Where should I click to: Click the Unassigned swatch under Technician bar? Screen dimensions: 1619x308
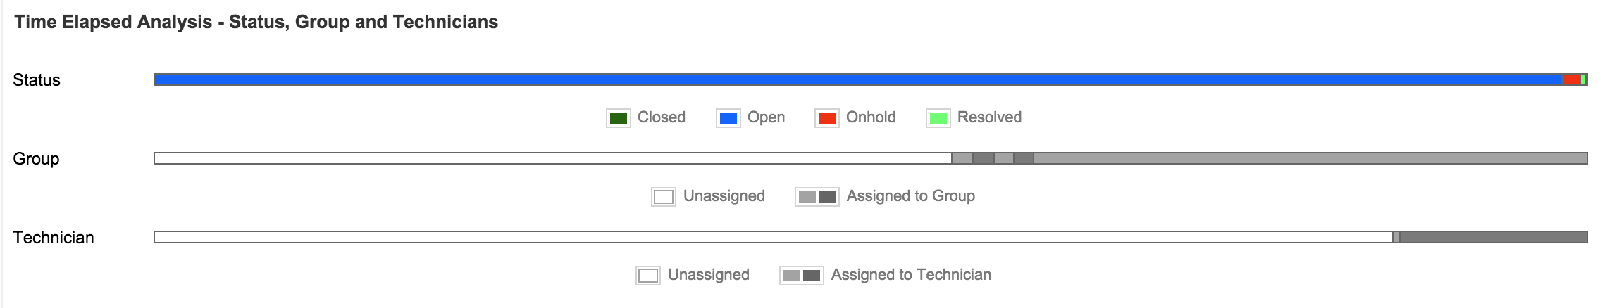[648, 276]
